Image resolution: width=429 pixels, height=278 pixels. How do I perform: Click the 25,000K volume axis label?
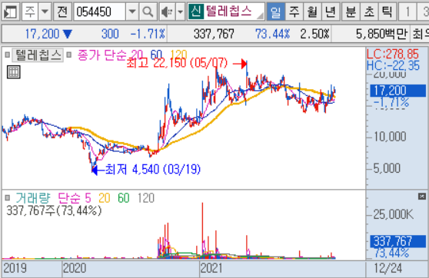pos(394,214)
